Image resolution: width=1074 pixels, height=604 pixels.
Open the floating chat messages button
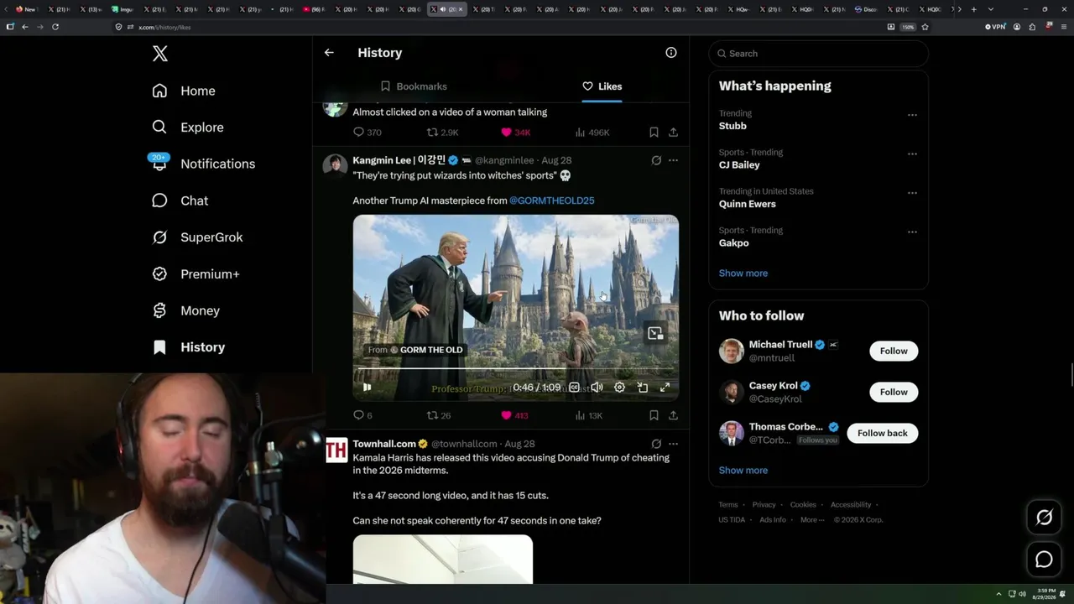1044,559
